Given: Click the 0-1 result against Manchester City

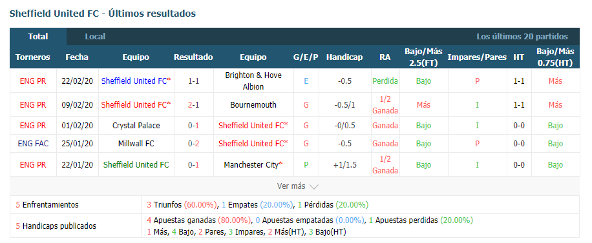Looking at the screenshot, I should [193, 164].
